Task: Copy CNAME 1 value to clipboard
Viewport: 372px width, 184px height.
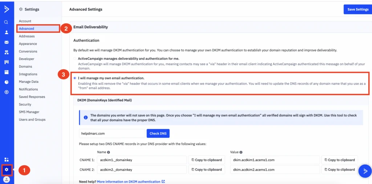Action: pyautogui.click(x=340, y=160)
